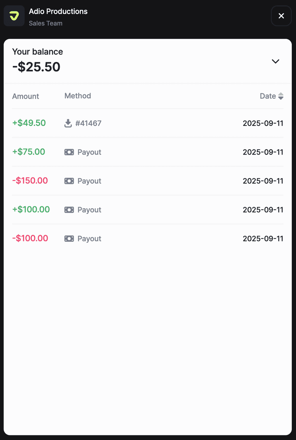Screen dimensions: 296x440
Task: Click the Payout cash icon on -$150.00 row
Action: pyautogui.click(x=69, y=181)
